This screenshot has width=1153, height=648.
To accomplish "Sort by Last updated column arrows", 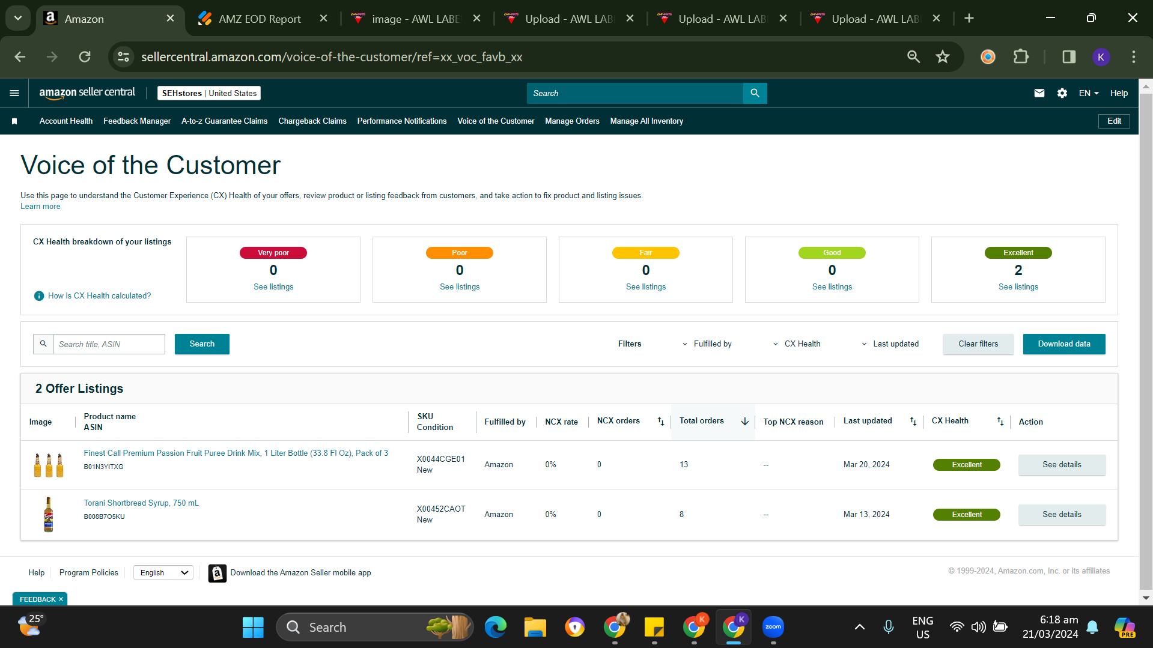I will click(913, 422).
